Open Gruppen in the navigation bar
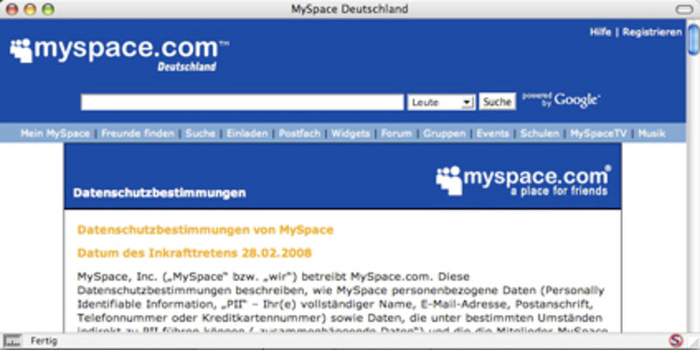This screenshot has width=700, height=350. tap(444, 134)
